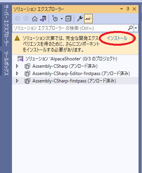Toggle the Preview Selected Items button

click(88, 19)
